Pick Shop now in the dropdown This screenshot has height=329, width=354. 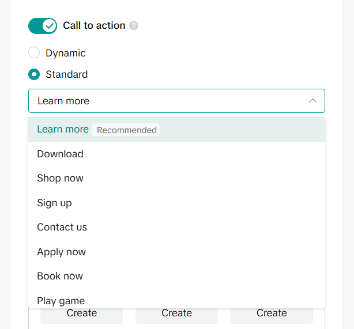60,178
